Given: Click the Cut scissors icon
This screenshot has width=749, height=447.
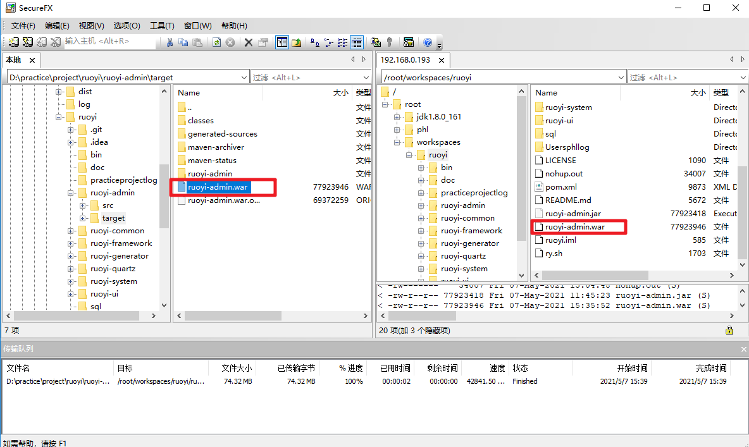Looking at the screenshot, I should (169, 42).
